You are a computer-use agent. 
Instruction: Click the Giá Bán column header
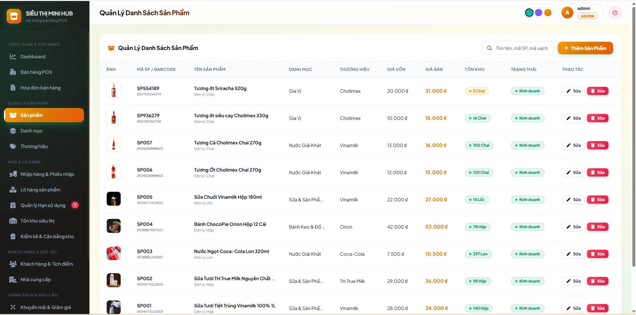[434, 70]
